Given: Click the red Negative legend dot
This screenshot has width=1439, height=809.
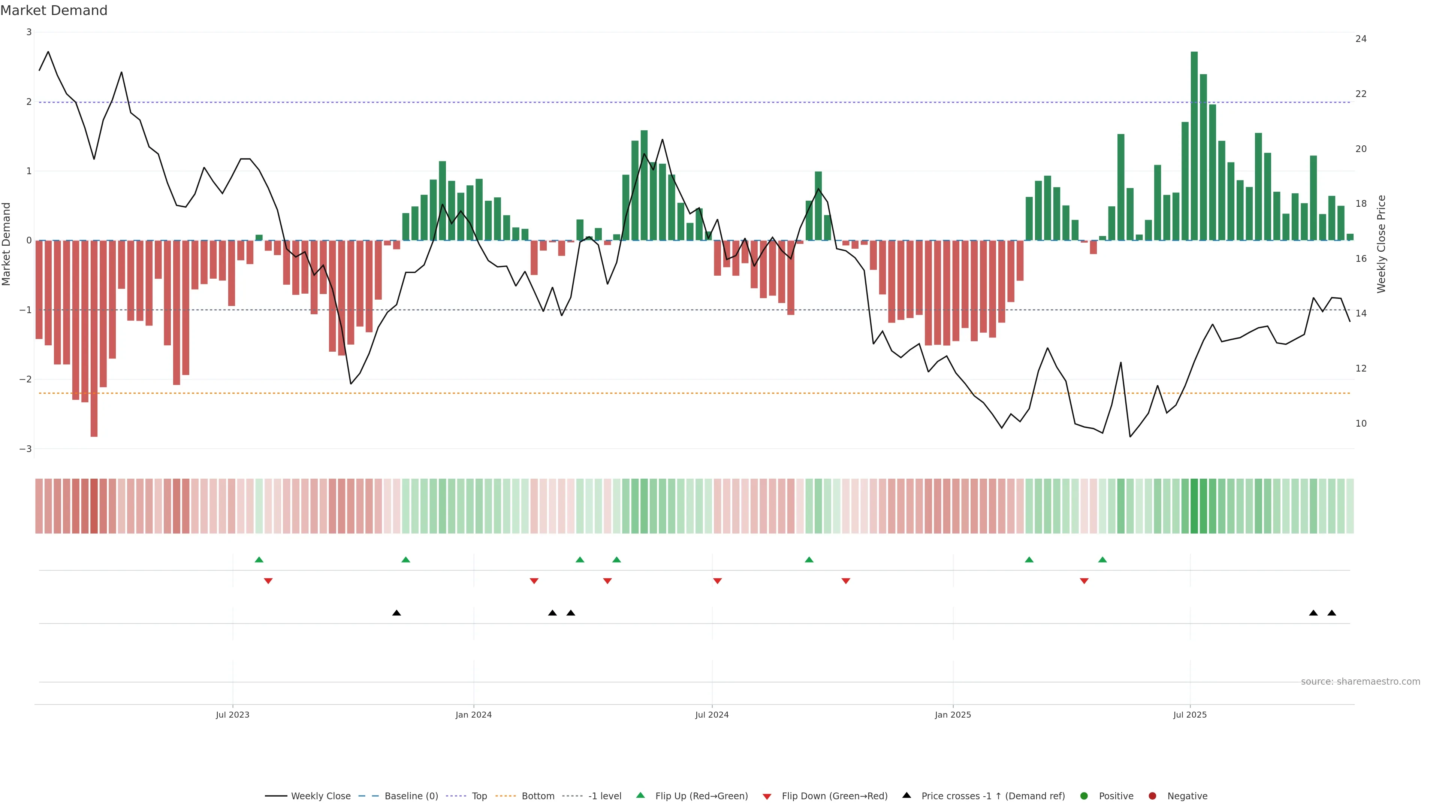Looking at the screenshot, I should (1152, 796).
